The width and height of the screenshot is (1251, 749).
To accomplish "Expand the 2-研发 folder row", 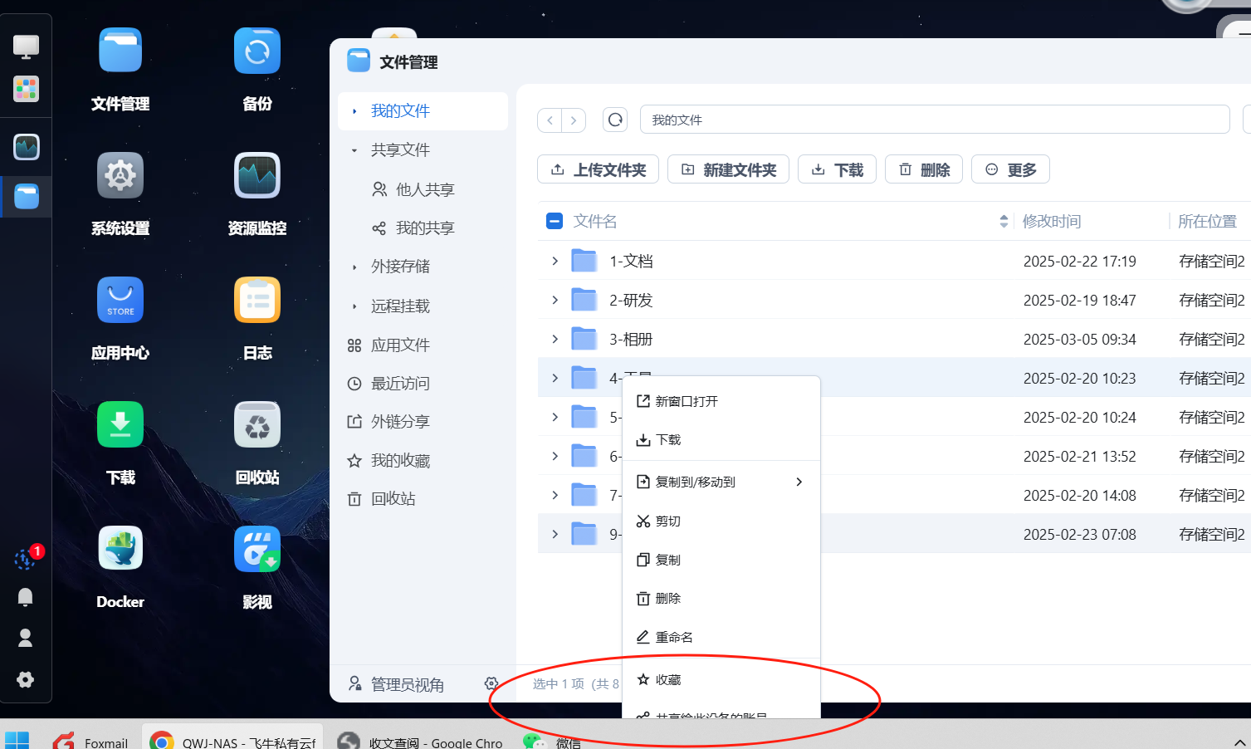I will point(555,300).
